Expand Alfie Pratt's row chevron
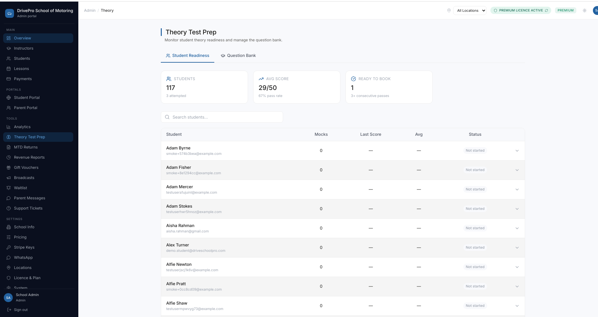Viewport: 598px width, 317px height. coord(517,286)
